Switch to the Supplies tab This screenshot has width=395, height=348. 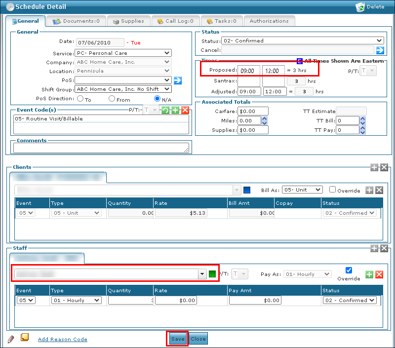128,21
